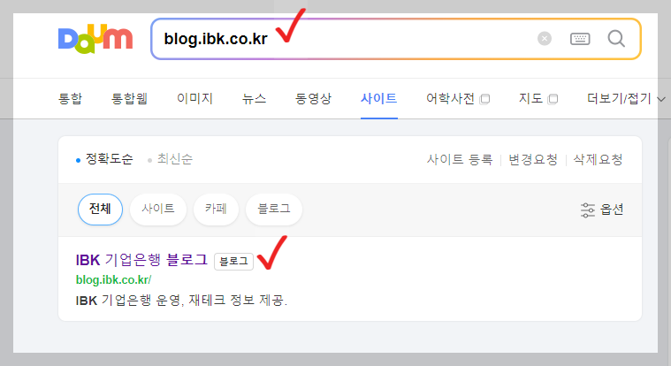Select the 사이트 filter chip

click(x=158, y=210)
